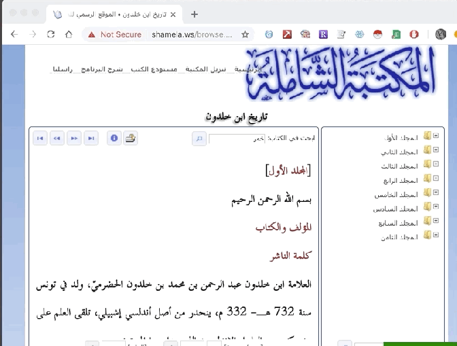Open a new browser tab with plus button
The width and height of the screenshot is (457, 346).
coord(194,14)
